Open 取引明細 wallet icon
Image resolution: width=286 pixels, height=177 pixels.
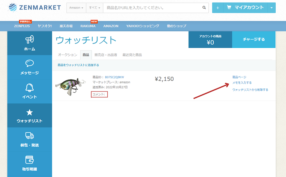(x=30, y=160)
